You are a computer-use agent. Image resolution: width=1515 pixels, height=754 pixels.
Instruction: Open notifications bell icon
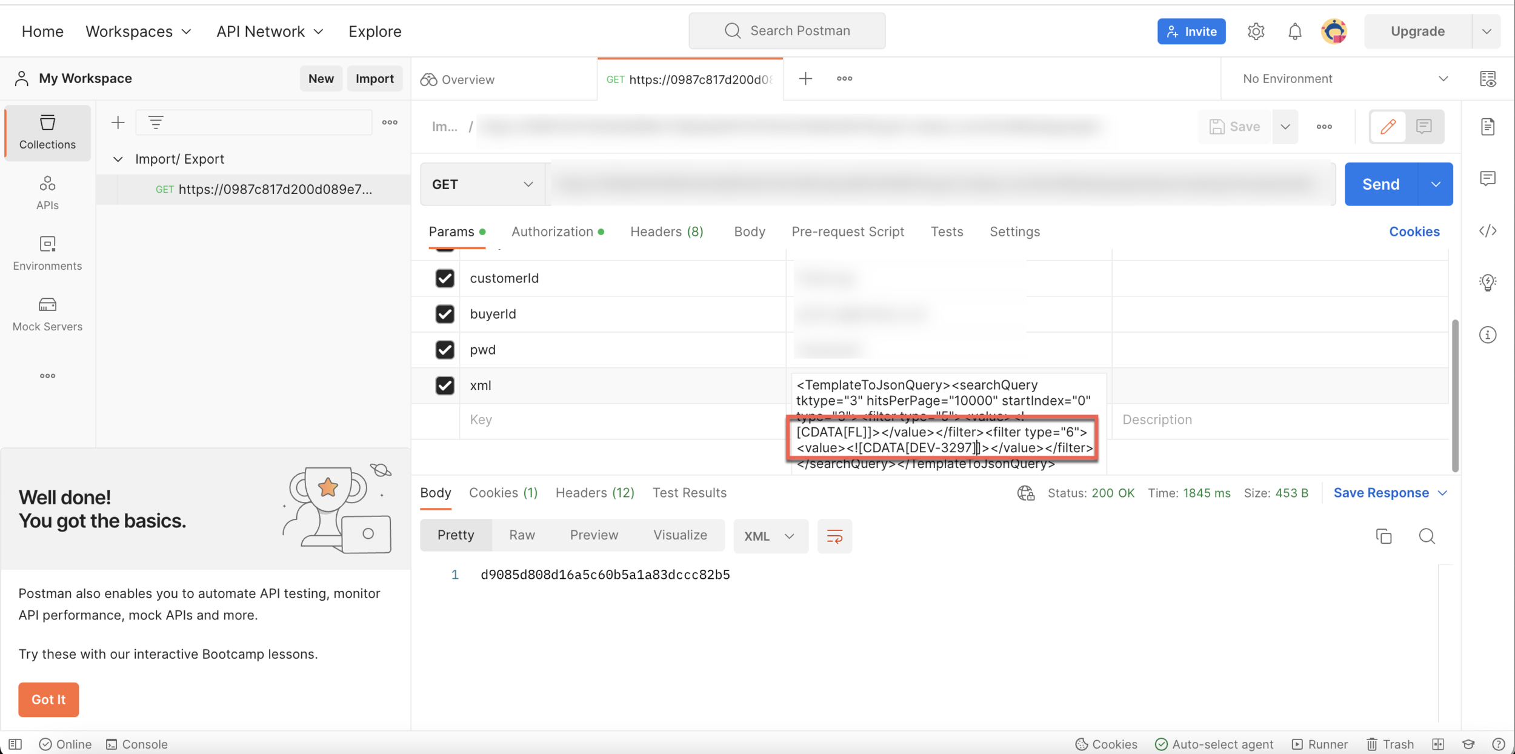(1294, 31)
